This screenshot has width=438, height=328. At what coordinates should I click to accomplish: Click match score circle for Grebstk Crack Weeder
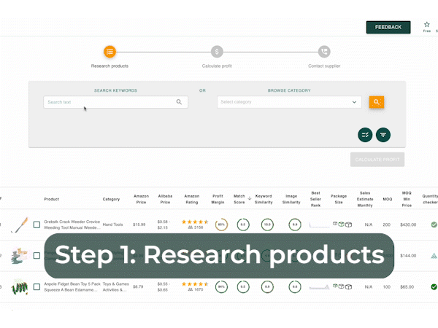click(243, 224)
